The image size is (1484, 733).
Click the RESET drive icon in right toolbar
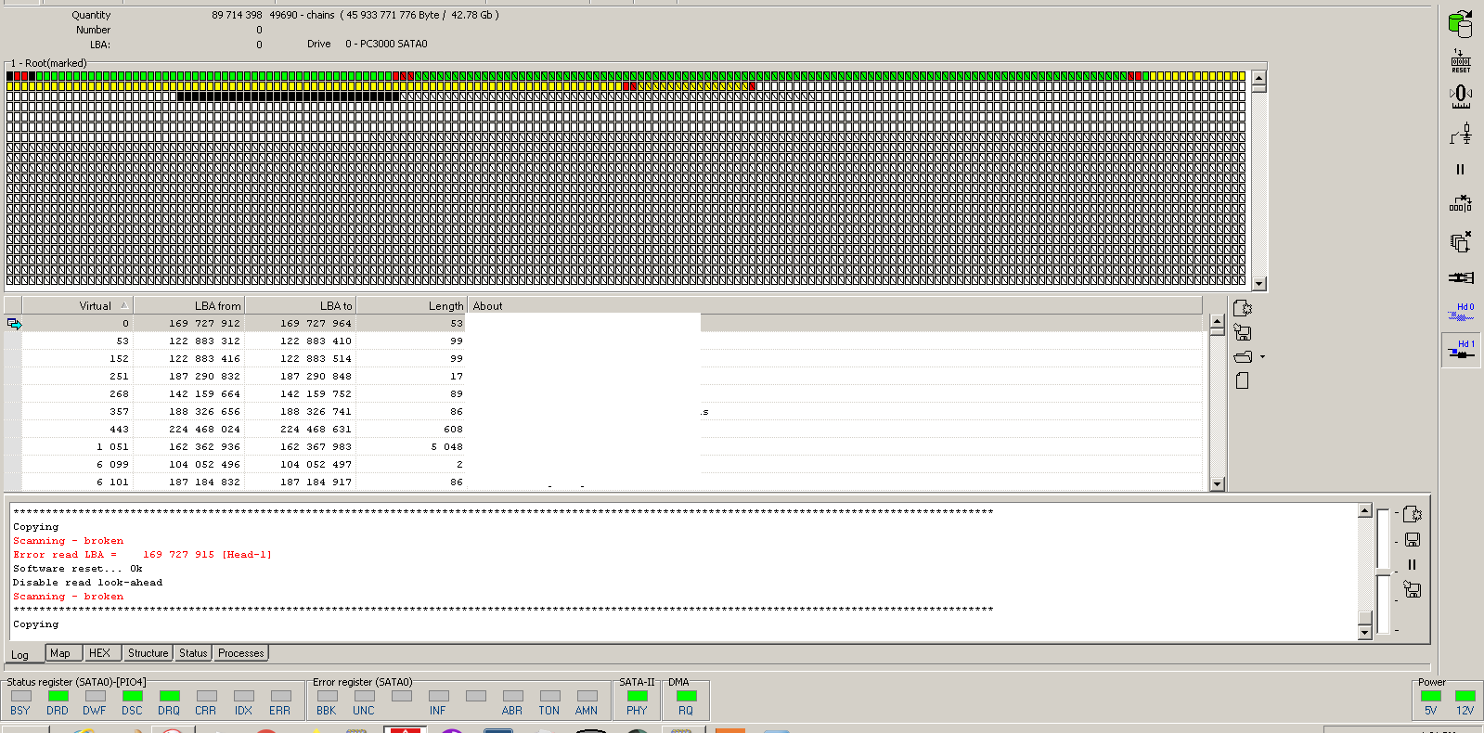point(1461,61)
